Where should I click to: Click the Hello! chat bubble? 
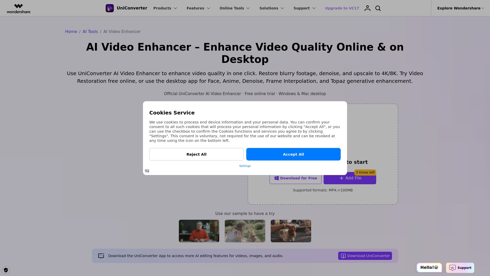(429, 267)
